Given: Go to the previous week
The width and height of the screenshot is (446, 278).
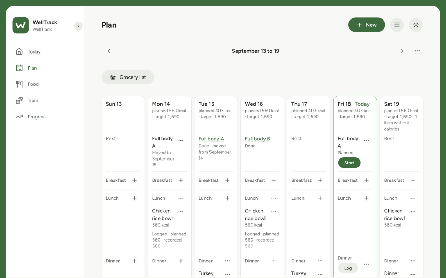Looking at the screenshot, I should coord(109,51).
